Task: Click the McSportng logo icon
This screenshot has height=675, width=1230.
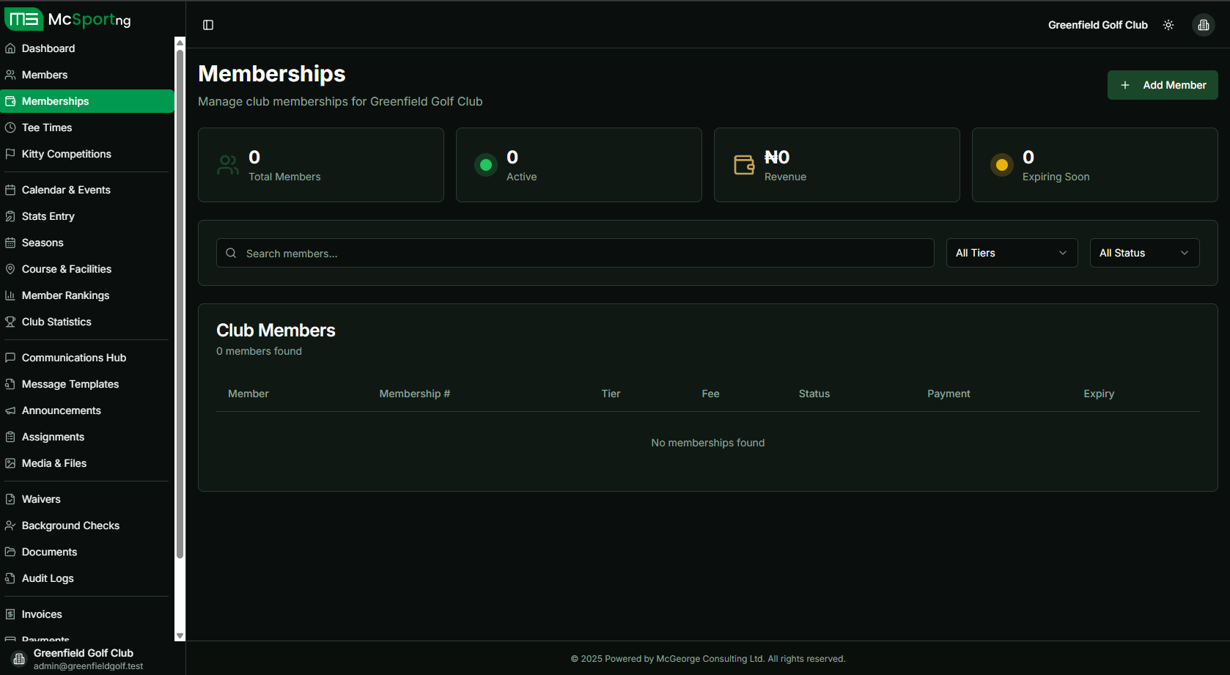Action: 23,19
